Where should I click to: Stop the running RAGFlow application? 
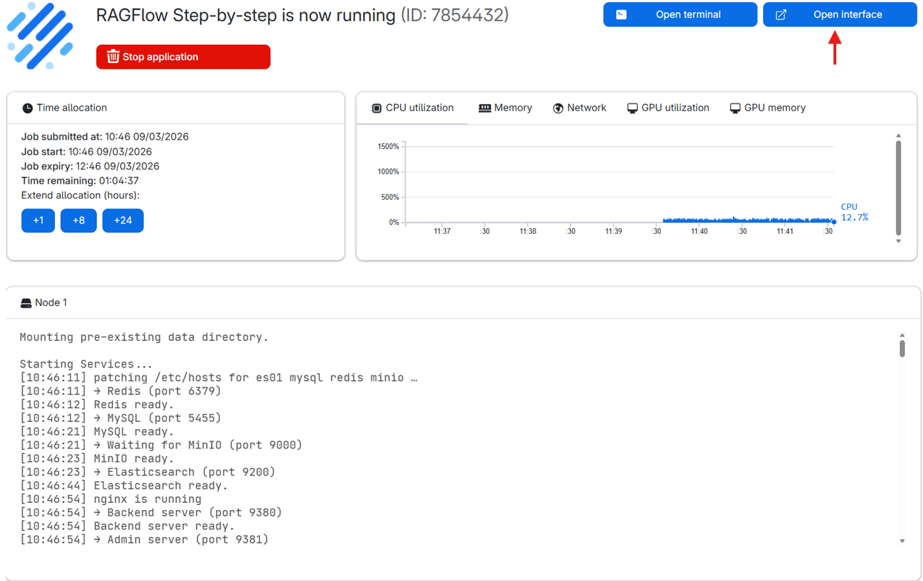pos(183,56)
